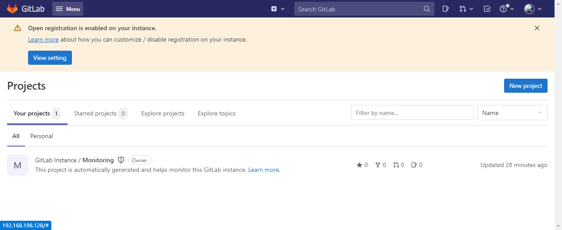This screenshot has height=230, width=562.
Task: Select the Starred projects tab
Action: point(101,113)
